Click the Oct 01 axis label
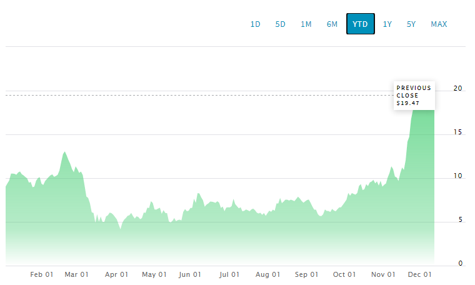 [x=344, y=274]
